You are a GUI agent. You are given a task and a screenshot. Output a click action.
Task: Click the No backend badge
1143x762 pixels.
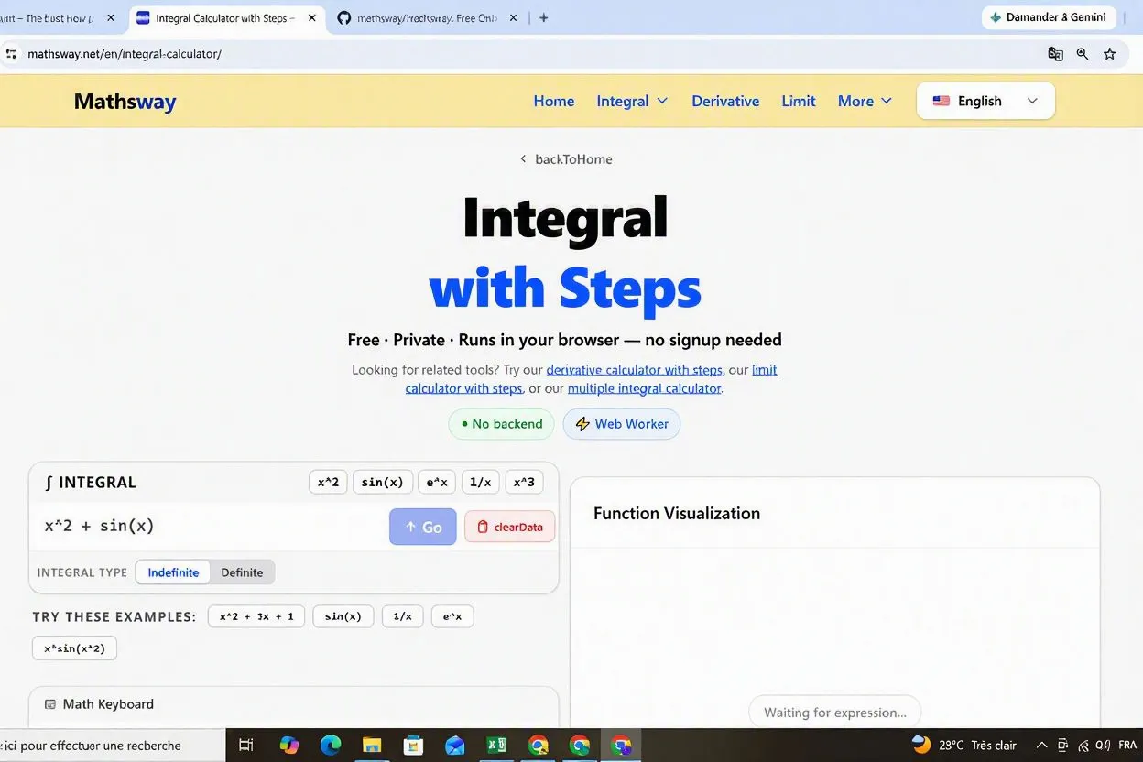501,424
